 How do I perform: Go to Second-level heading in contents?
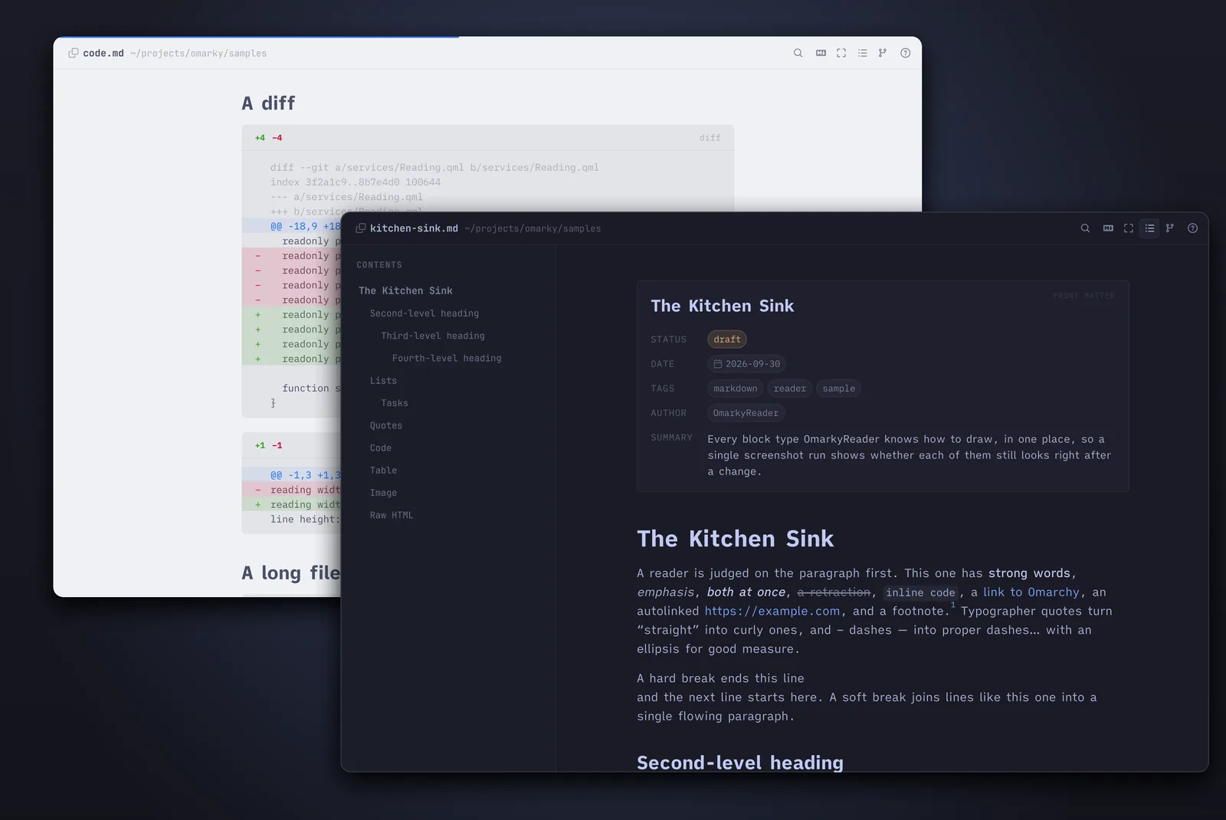425,313
